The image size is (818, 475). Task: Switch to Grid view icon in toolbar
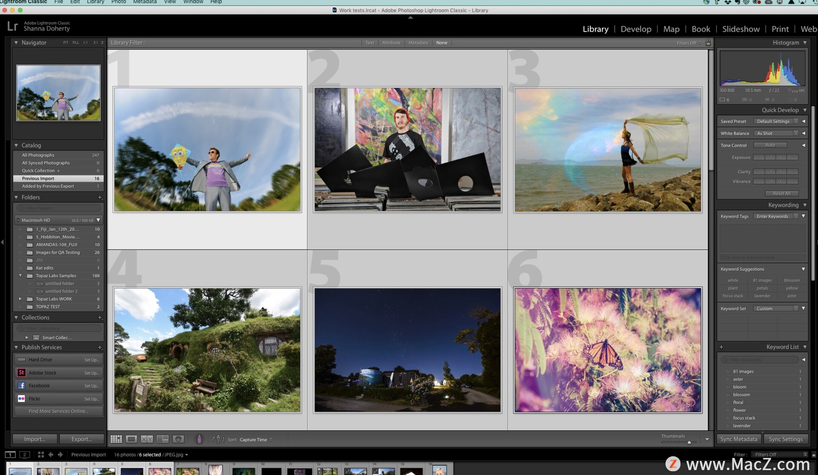pos(116,439)
